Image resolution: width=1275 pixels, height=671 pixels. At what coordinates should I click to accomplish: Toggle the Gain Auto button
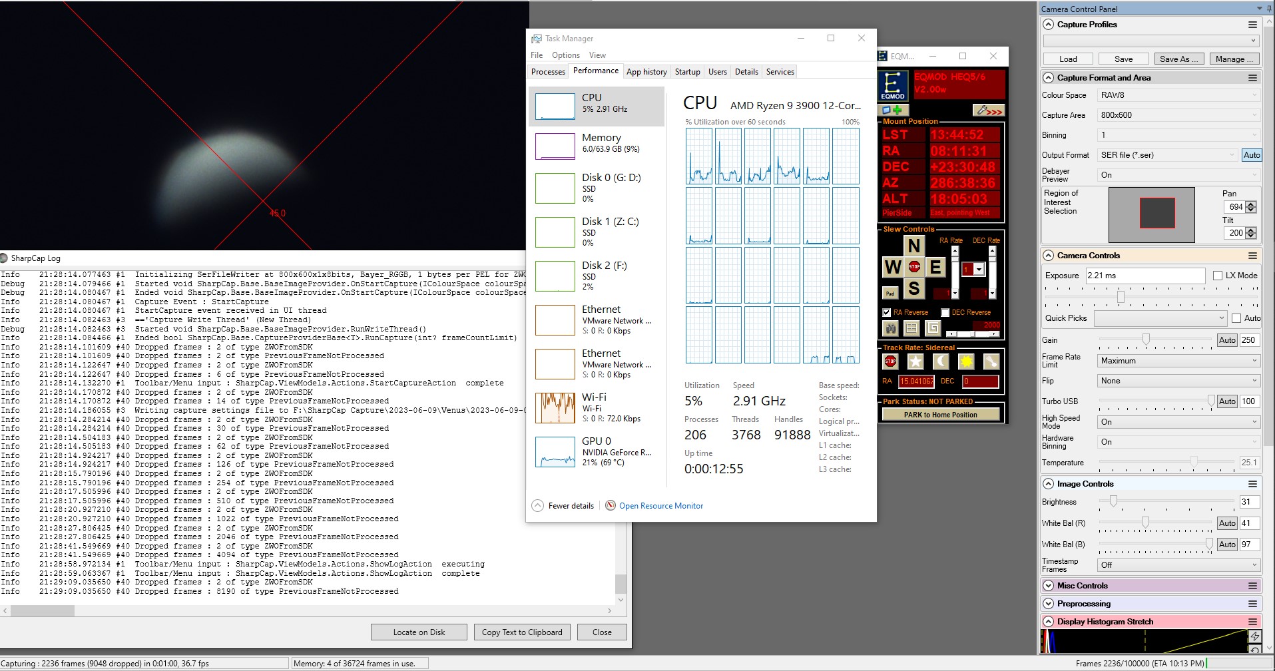tap(1227, 340)
